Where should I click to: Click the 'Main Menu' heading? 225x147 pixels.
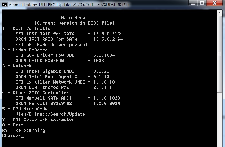(73, 18)
